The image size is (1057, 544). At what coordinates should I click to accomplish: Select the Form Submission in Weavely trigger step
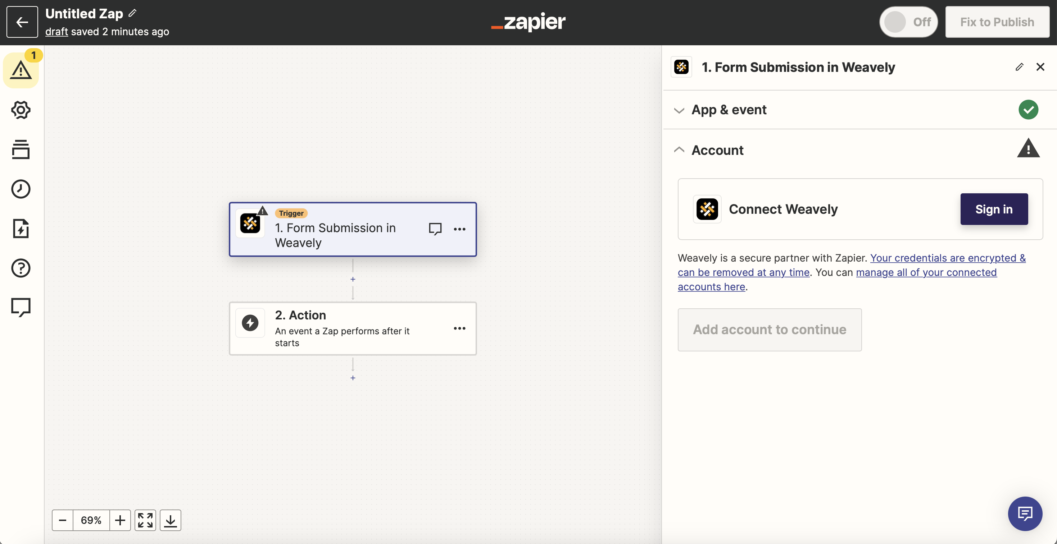point(353,230)
